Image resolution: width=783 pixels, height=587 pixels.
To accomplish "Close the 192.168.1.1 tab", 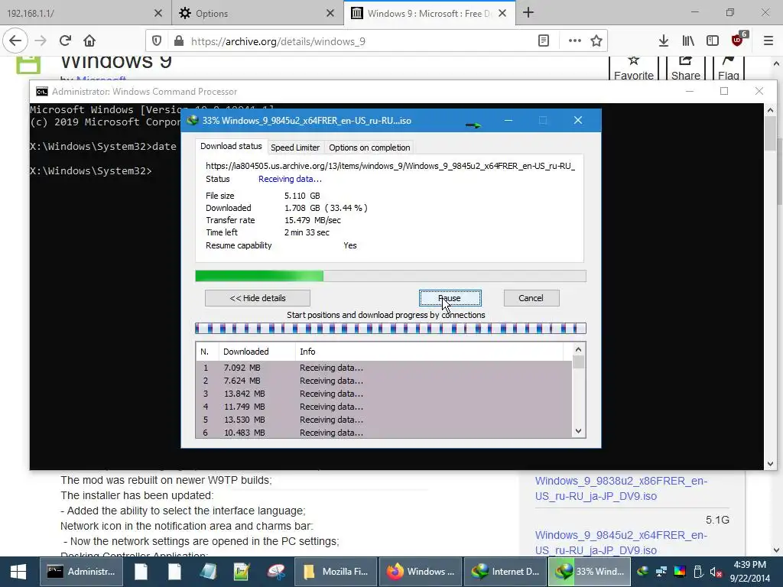I will point(158,13).
